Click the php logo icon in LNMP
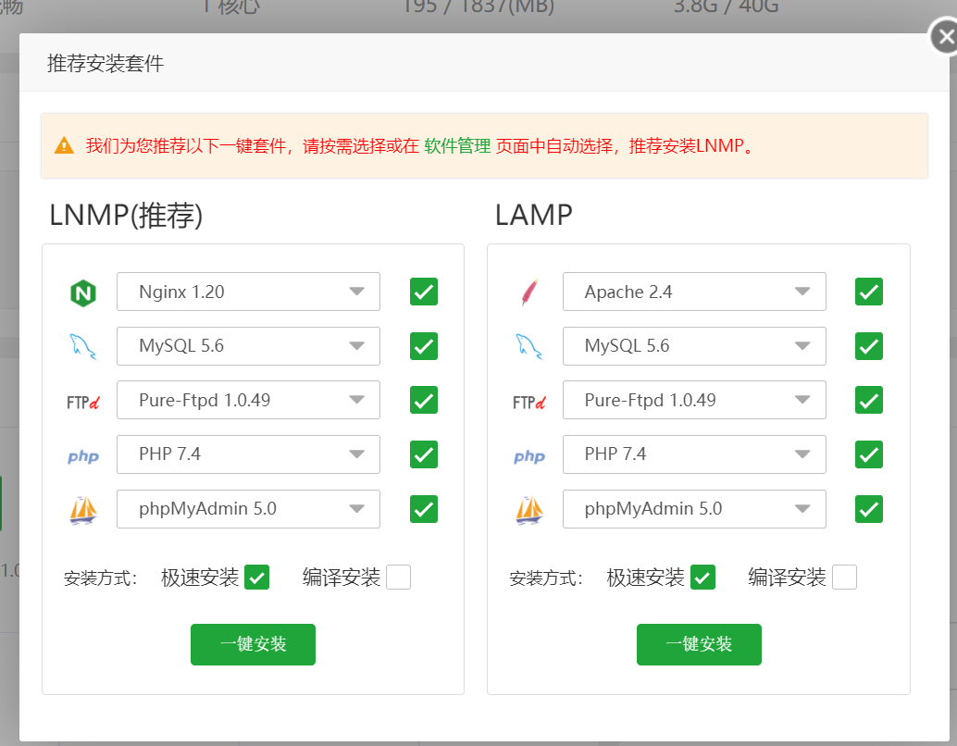Image resolution: width=957 pixels, height=746 pixels. pyautogui.click(x=83, y=456)
